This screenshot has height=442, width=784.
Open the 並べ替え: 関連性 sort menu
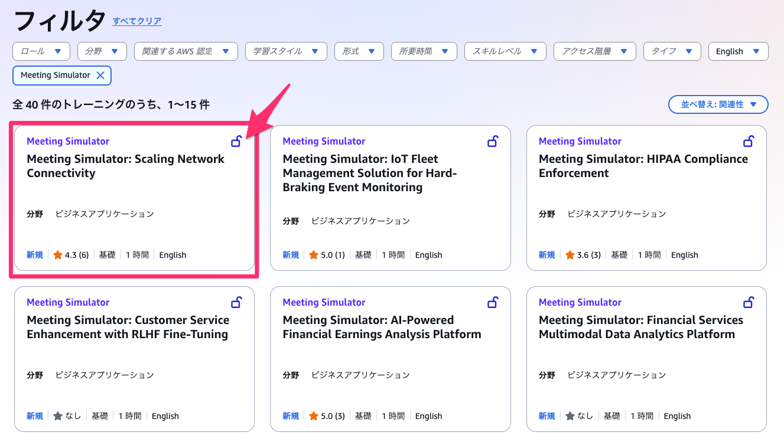point(718,104)
